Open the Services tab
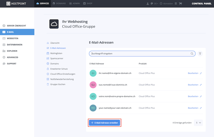The image size is (214, 137). click(43, 3)
